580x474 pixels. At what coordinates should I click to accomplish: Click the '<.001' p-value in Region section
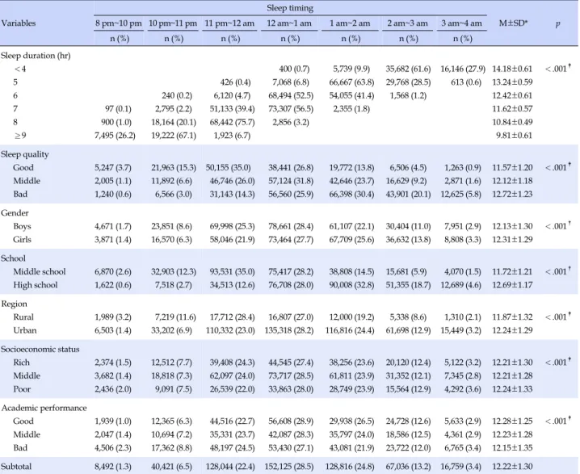coord(558,317)
